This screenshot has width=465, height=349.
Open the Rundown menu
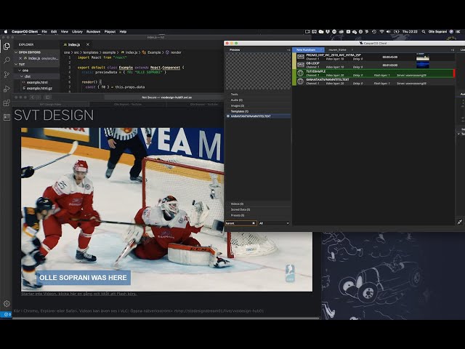(x=94, y=31)
